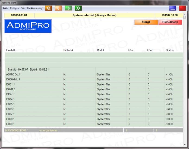Click the blue minimize button in toolbar
The width and height of the screenshot is (189, 149).
pos(173,8)
